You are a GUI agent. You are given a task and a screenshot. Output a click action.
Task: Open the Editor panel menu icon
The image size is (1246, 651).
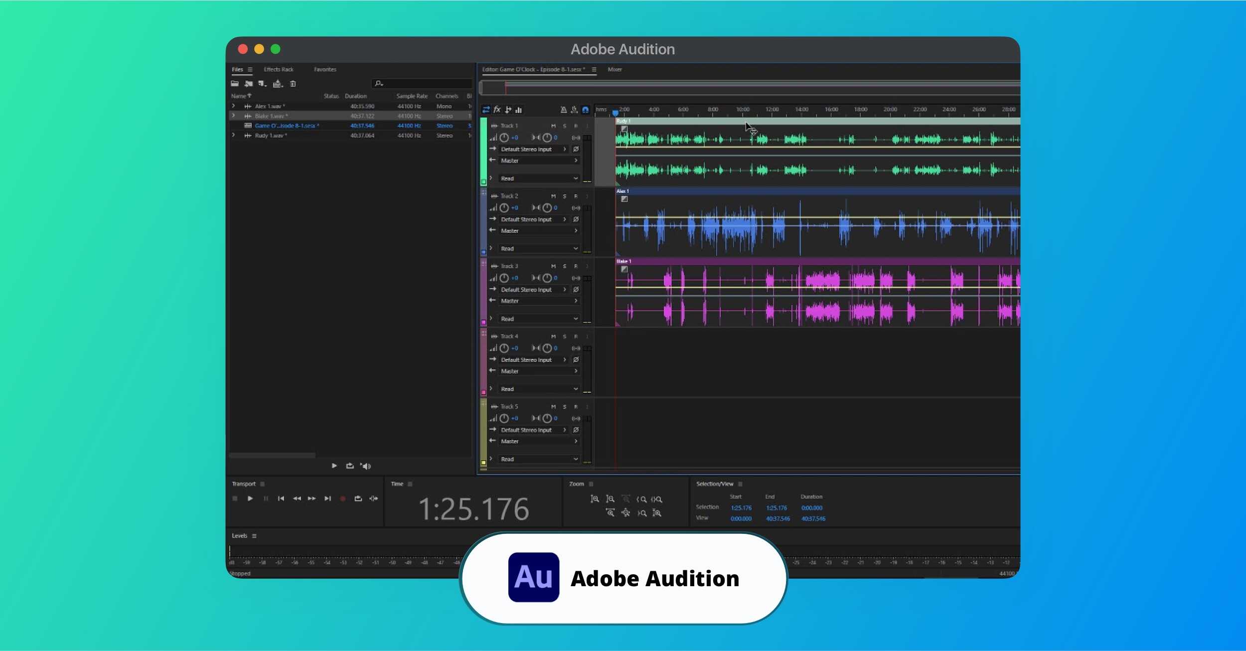pos(594,70)
